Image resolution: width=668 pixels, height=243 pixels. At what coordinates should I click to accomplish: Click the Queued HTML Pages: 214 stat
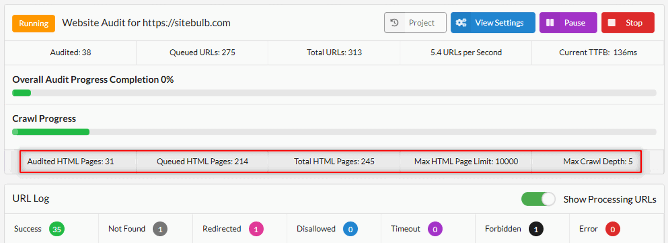[202, 162]
